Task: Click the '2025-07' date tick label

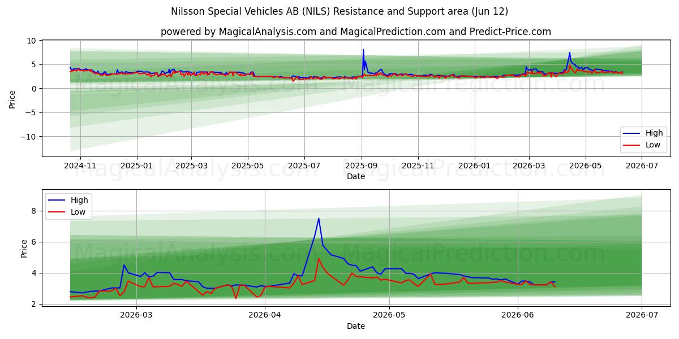Action: pyautogui.click(x=304, y=166)
